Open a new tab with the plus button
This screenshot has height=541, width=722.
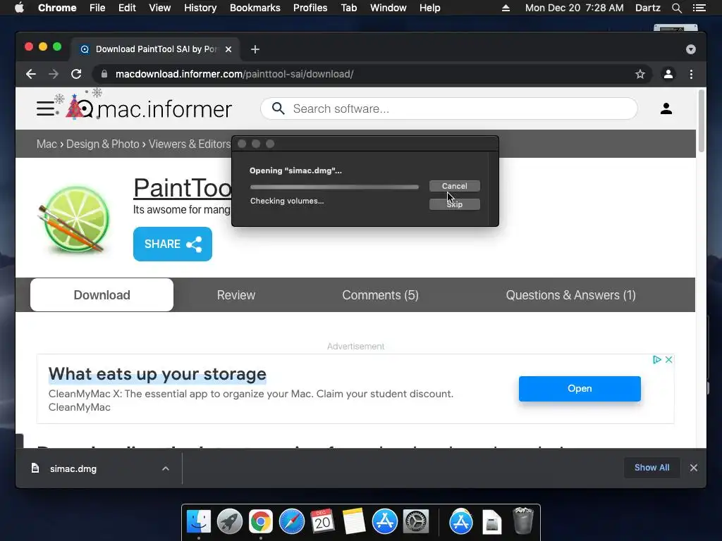[x=255, y=49]
